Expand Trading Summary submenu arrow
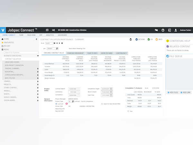193x145 pixels. 38,69
